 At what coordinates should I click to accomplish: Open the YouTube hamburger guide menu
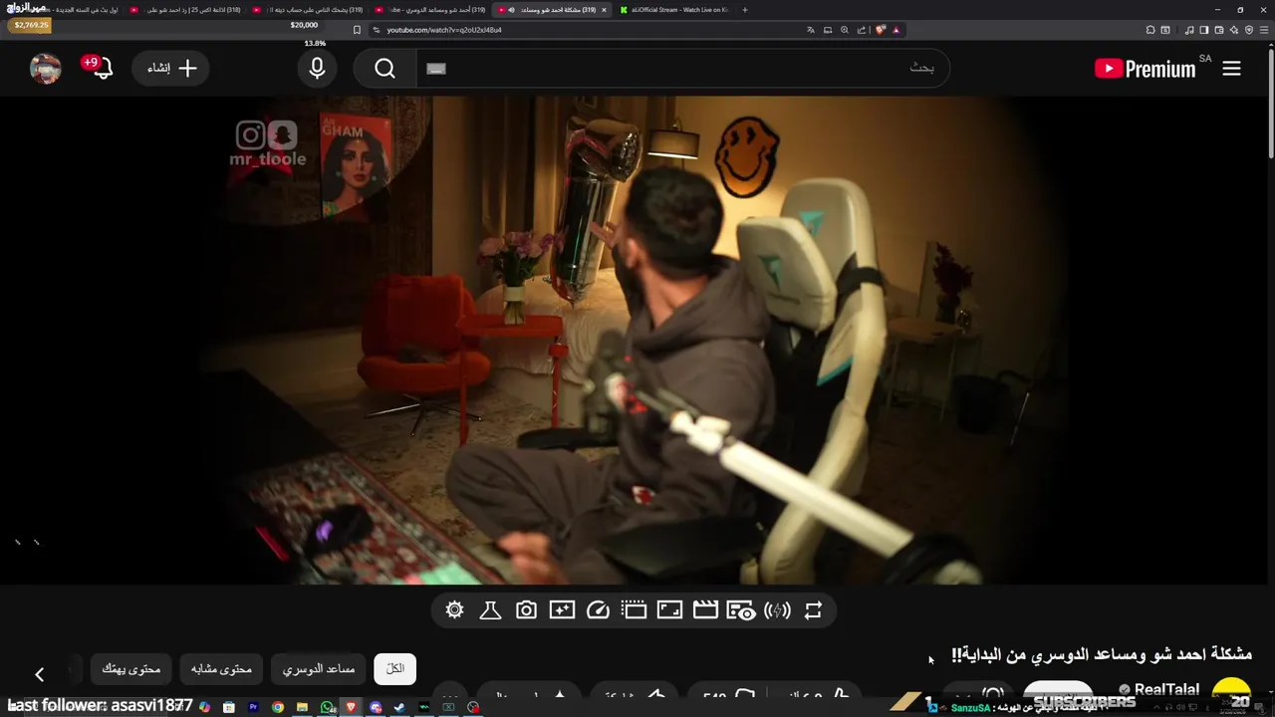click(1232, 69)
